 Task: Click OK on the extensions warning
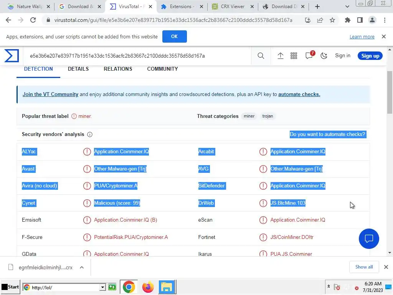tap(175, 36)
